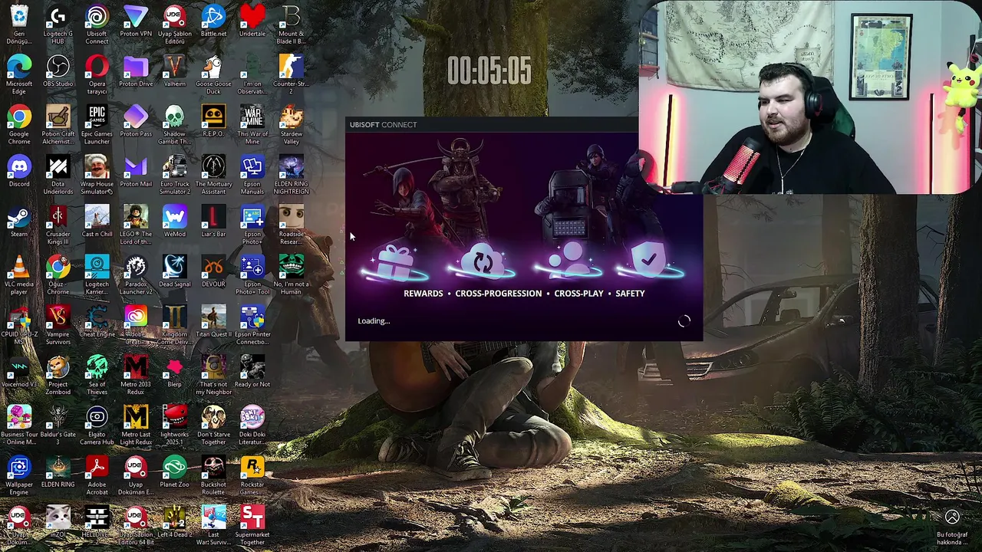Click the Ubisoft Connect title text
Image resolution: width=982 pixels, height=552 pixels.
click(x=383, y=124)
